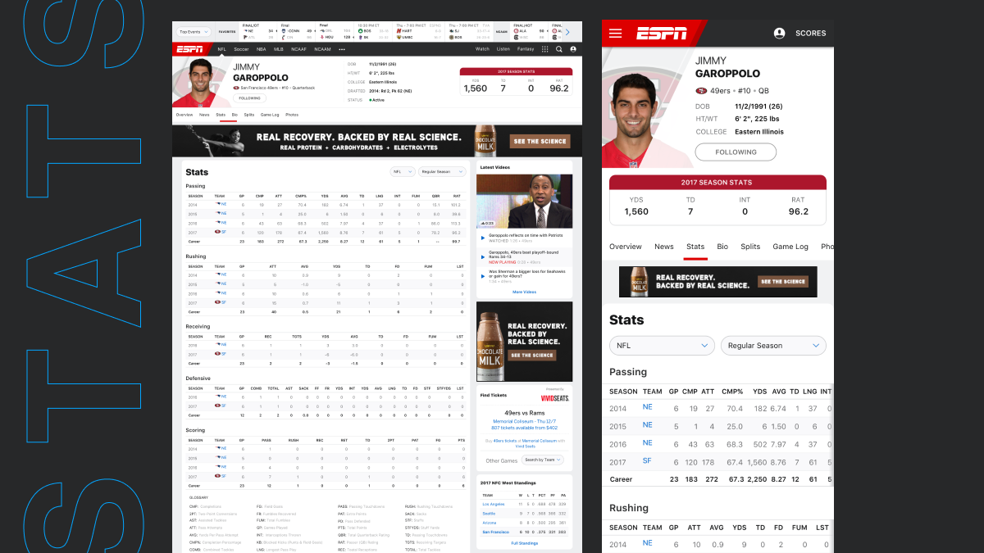Click Watch in the desktop navigation bar

click(x=482, y=49)
